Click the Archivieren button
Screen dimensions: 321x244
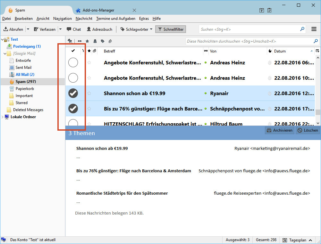tap(279, 130)
